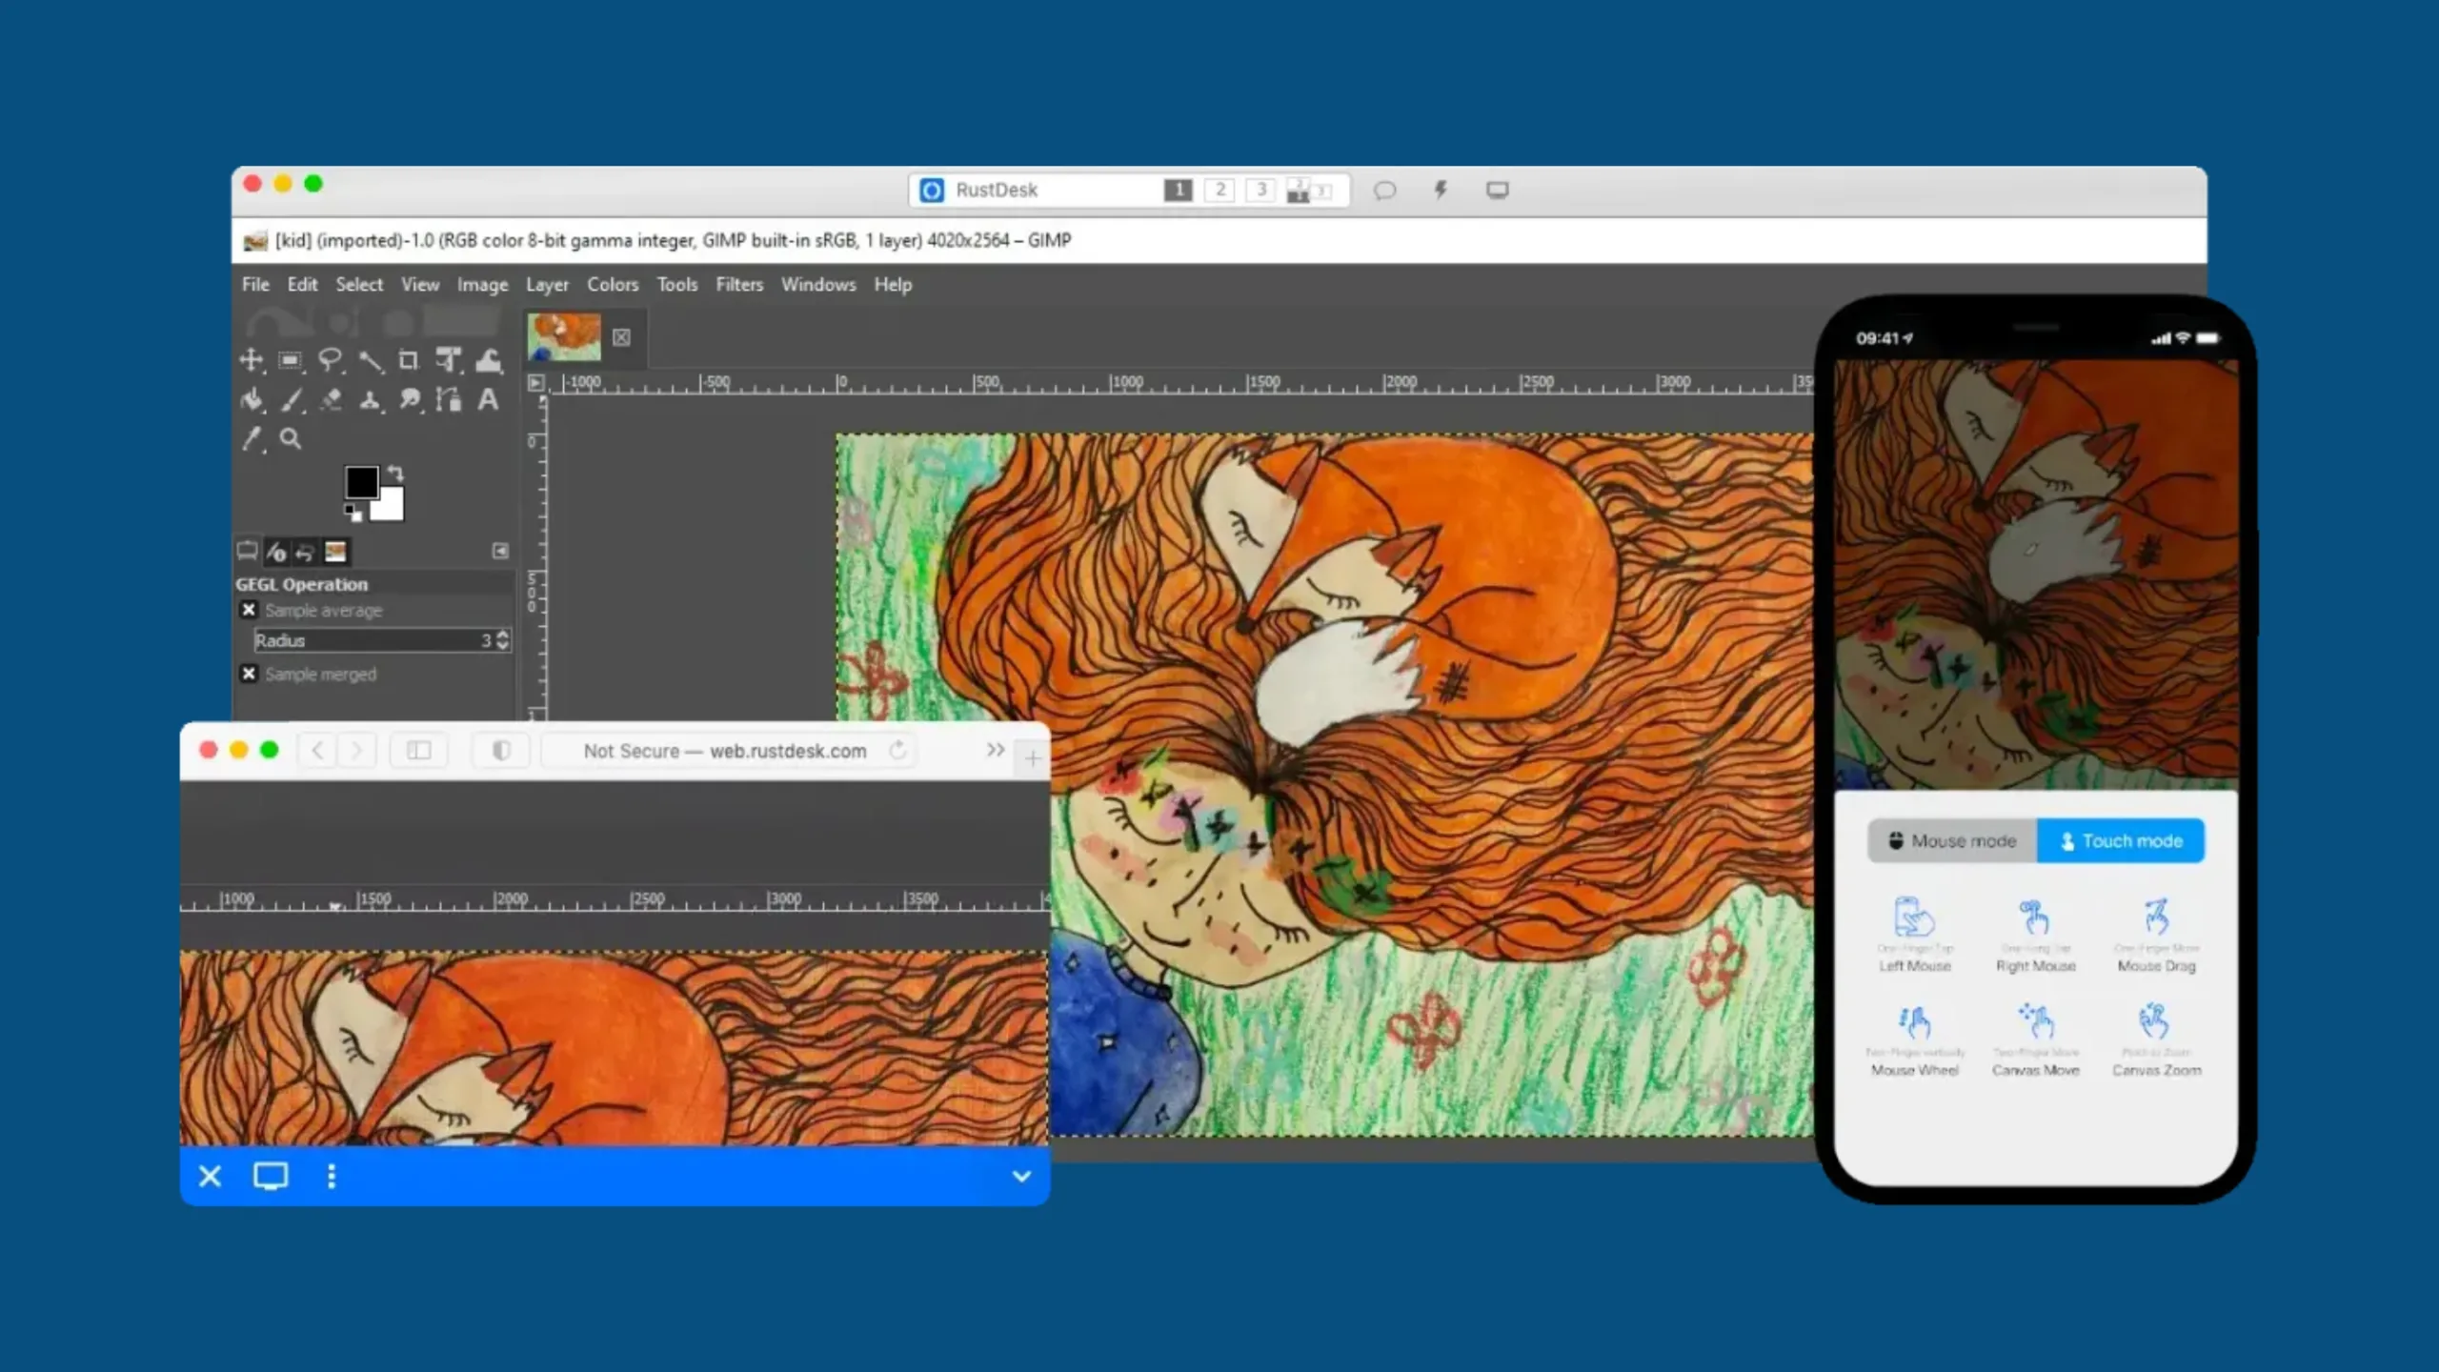Switch to RustDesk display 2
2439x1372 pixels.
[1219, 190]
